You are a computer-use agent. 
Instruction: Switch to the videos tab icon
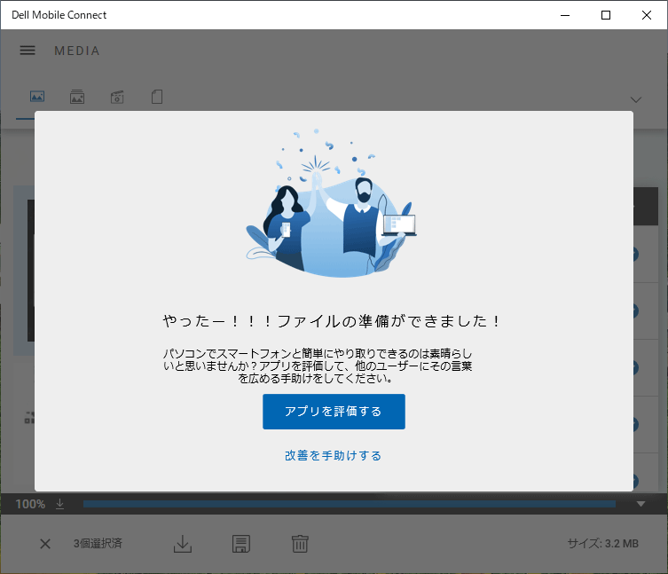coord(117,97)
